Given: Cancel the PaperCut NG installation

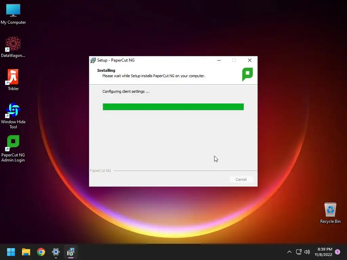Looking at the screenshot, I should tap(241, 179).
